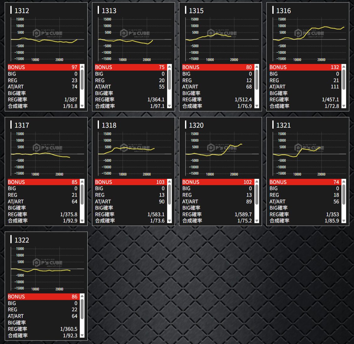
Task: Hit scroll-down arrow in machine 1317 stats
Action: pyautogui.click(x=82, y=221)
